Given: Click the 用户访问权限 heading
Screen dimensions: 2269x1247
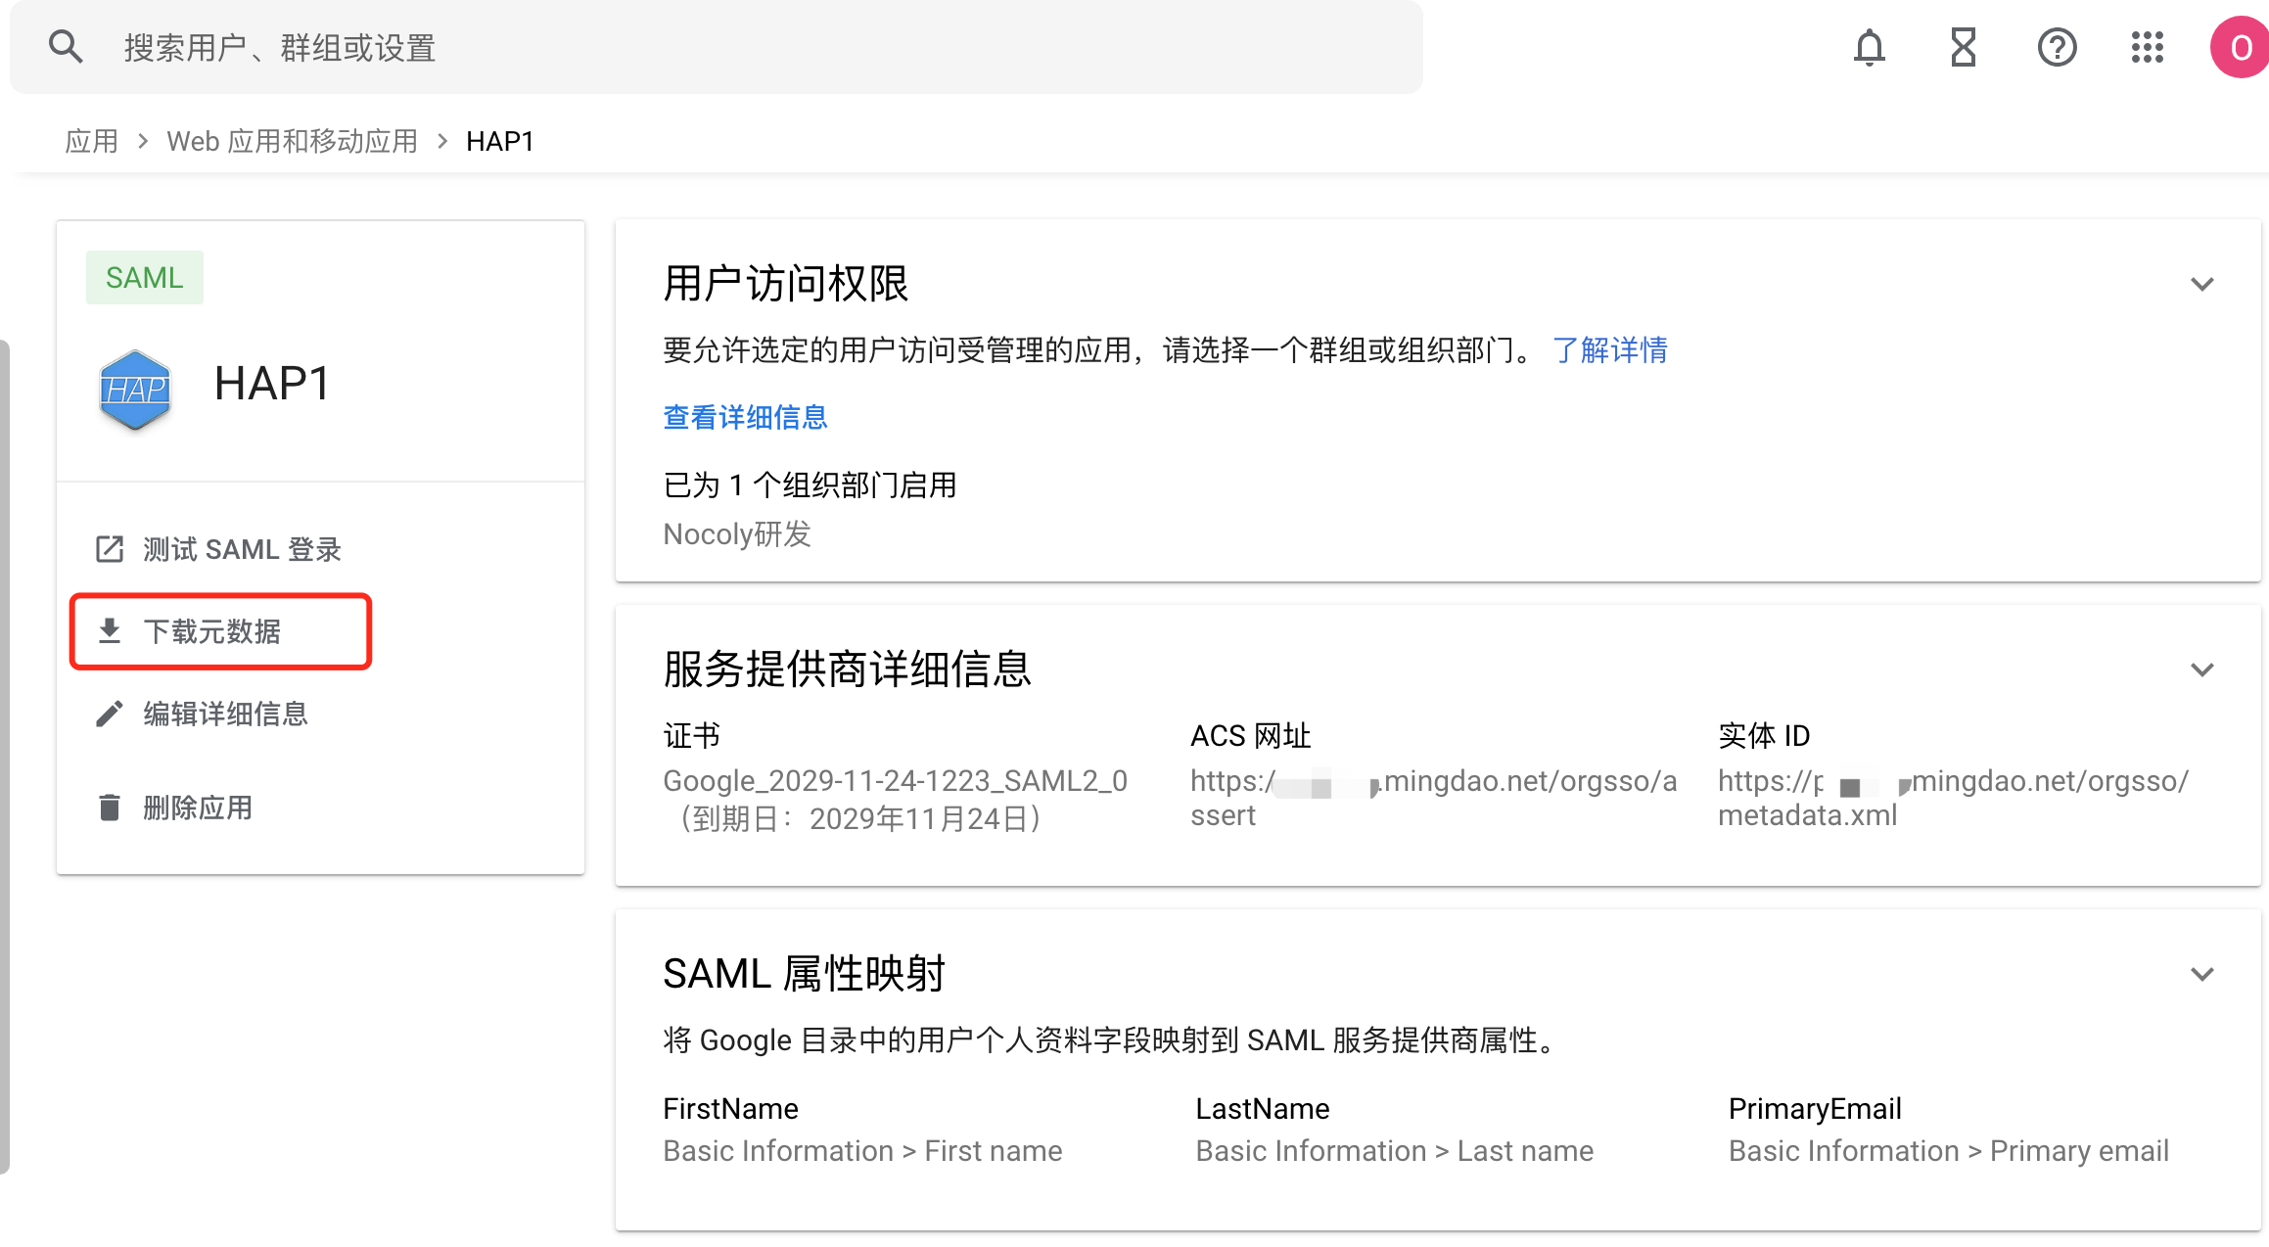Looking at the screenshot, I should (x=786, y=284).
